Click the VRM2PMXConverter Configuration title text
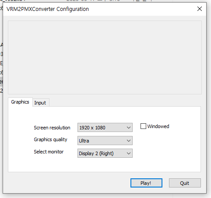Viewport: 211px width, 198px height. point(48,9)
